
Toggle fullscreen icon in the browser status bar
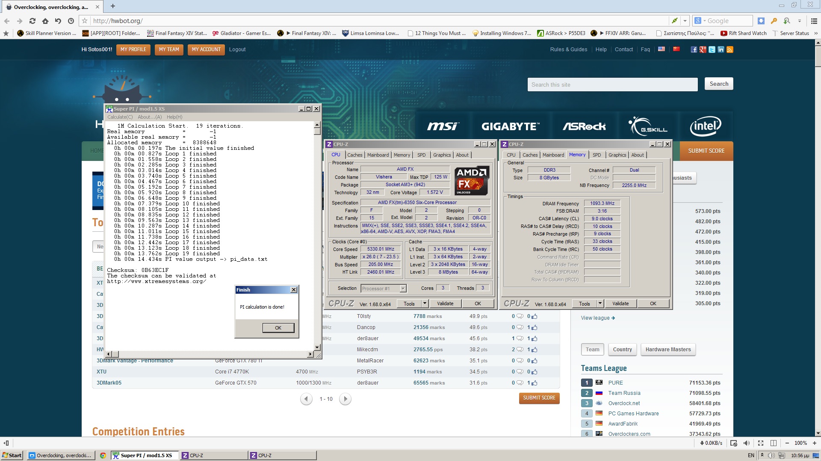click(x=761, y=443)
